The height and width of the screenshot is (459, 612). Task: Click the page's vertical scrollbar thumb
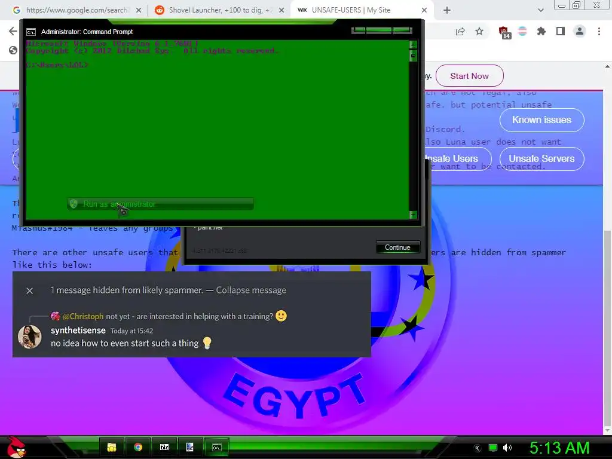(608, 327)
